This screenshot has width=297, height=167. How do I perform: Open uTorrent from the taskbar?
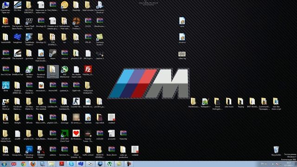pyautogui.click(x=110, y=164)
